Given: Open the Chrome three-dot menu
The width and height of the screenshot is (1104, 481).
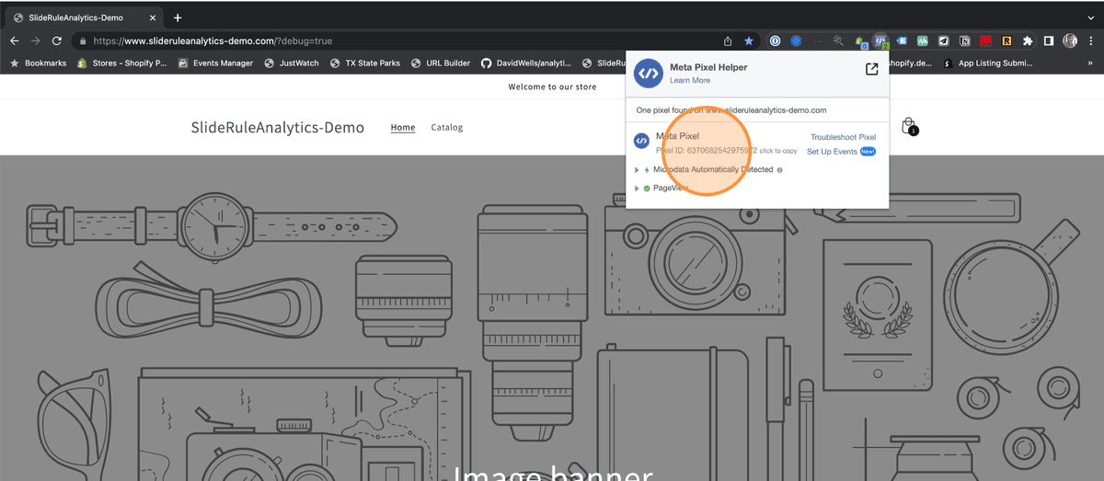Looking at the screenshot, I should tap(1091, 40).
